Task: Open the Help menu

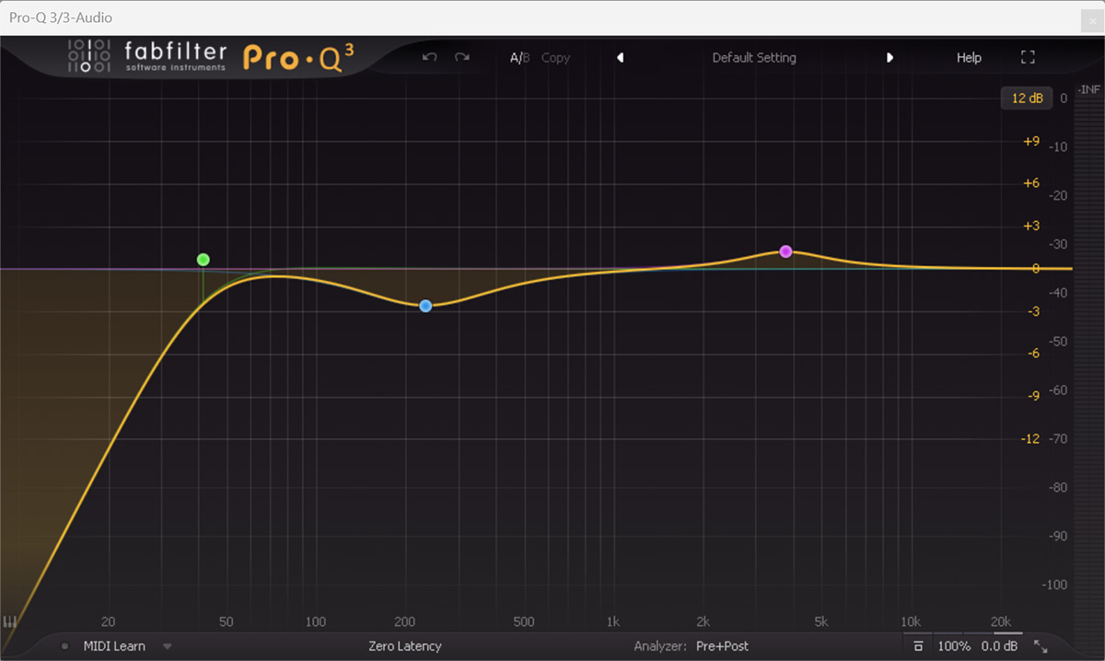Action: coord(969,57)
